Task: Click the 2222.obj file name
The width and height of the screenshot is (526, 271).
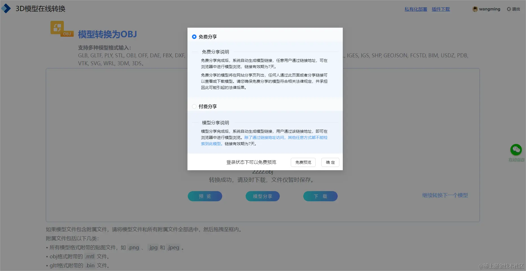Action: (x=263, y=171)
